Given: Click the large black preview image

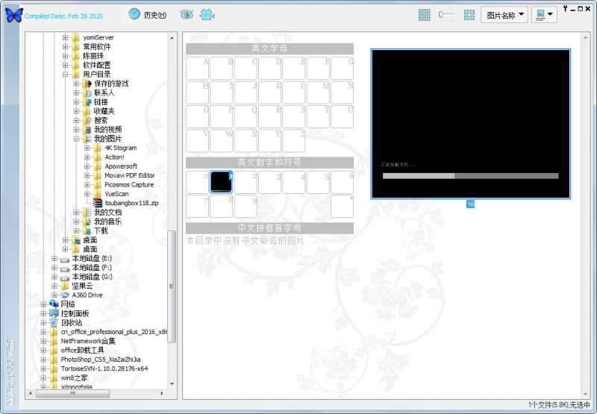Looking at the screenshot, I should tap(471, 124).
